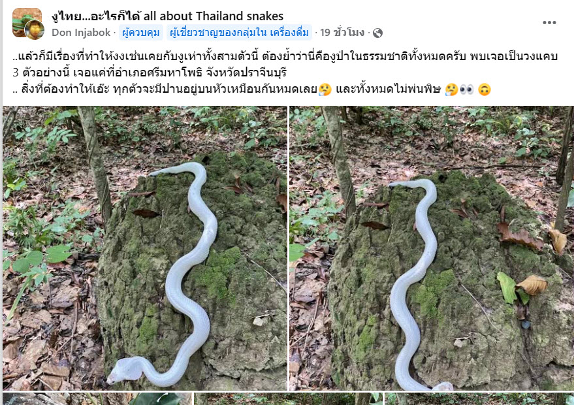Click the ผู้เชี่ยวชาญของกลุ่มใน เครื่องดื่ม badge
Image resolution: width=574 pixels, height=405 pixels.
tap(239, 33)
